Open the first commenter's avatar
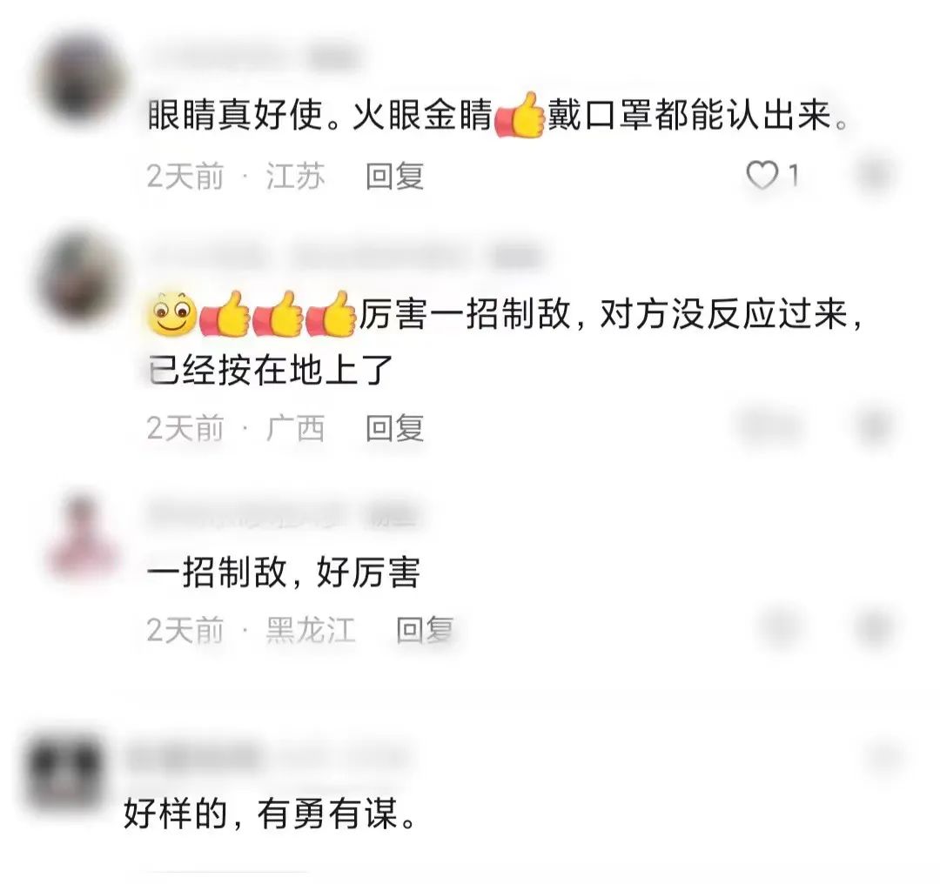The height and width of the screenshot is (884, 940). pyautogui.click(x=82, y=78)
